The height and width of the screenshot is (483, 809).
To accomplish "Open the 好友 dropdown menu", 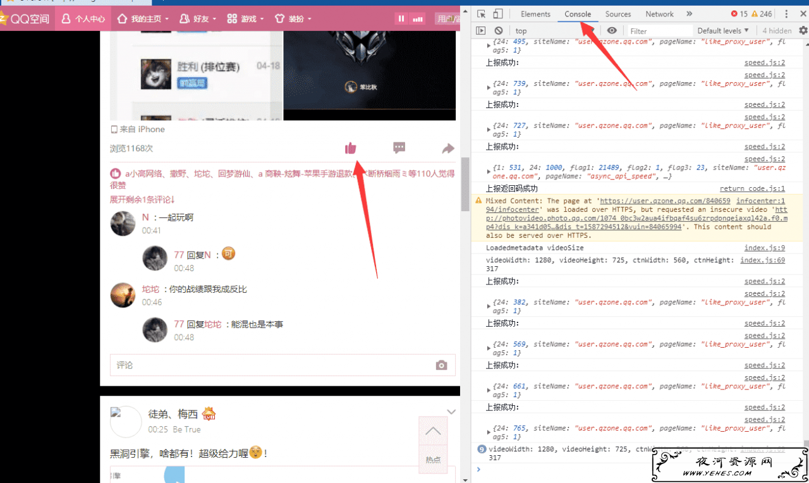I will (x=198, y=19).
